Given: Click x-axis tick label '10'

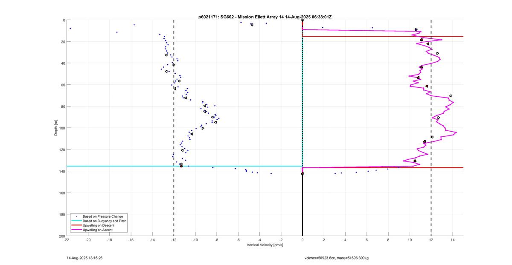Looking at the screenshot, I should tap(410, 240).
